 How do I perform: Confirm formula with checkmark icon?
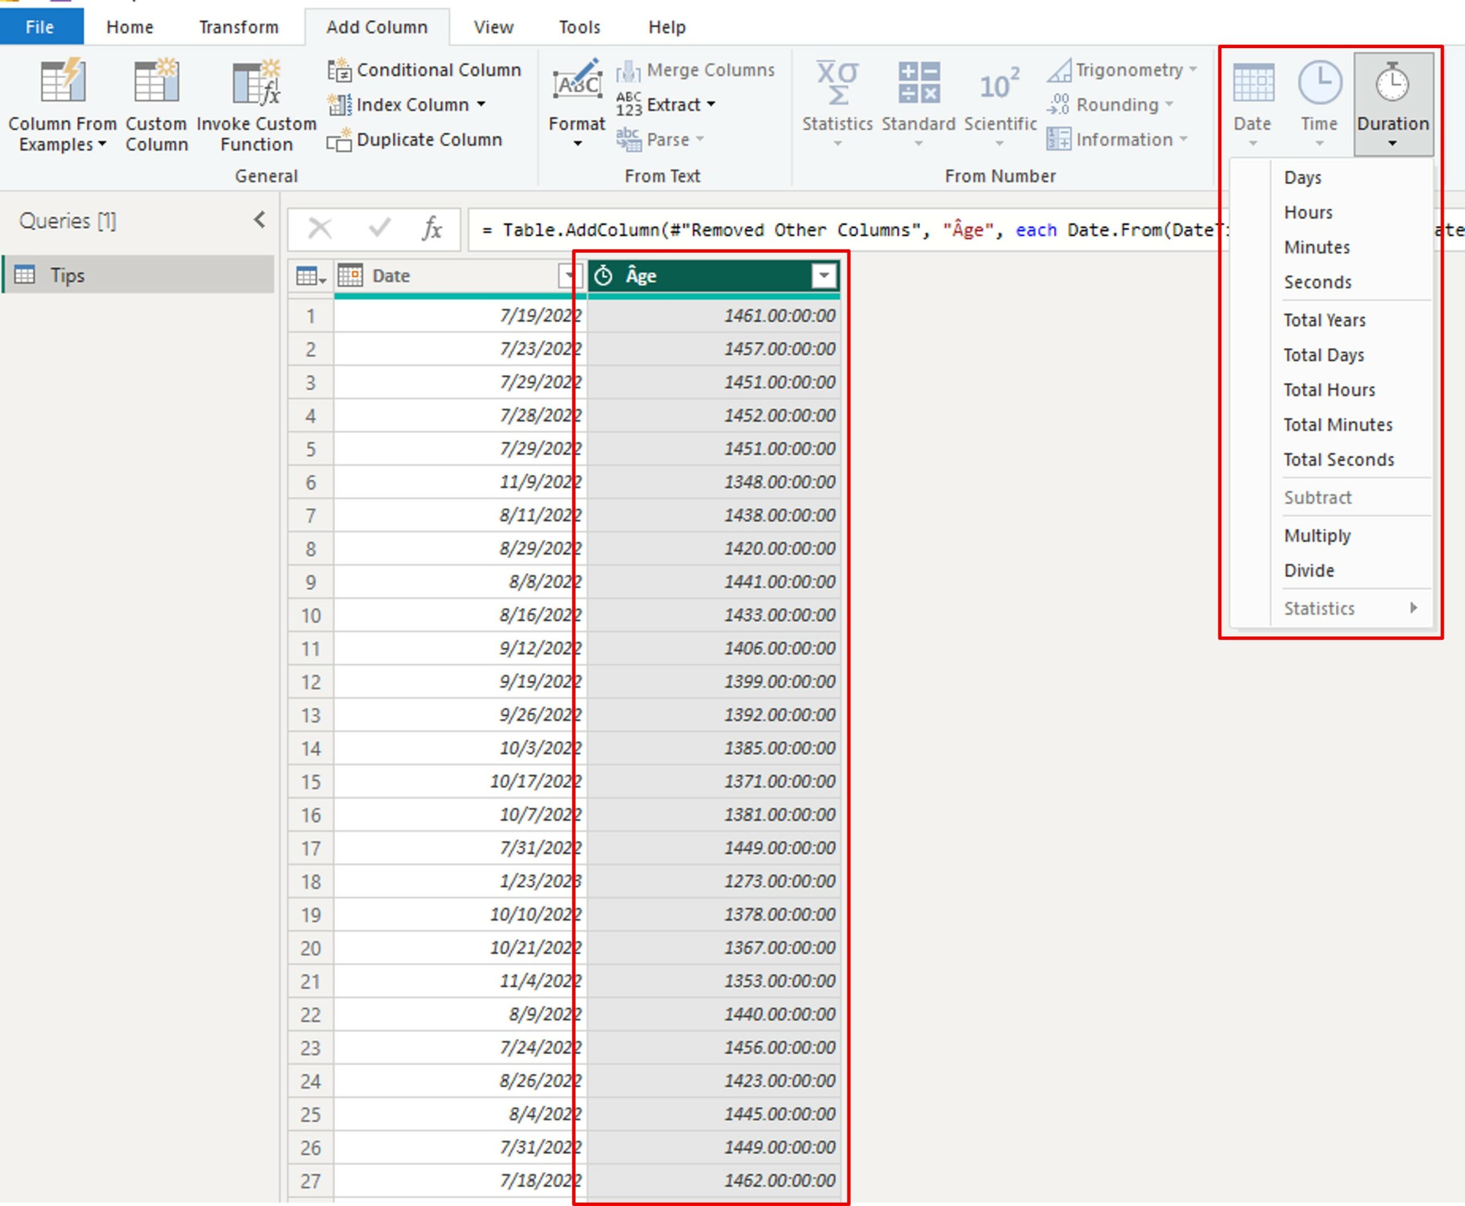click(379, 229)
